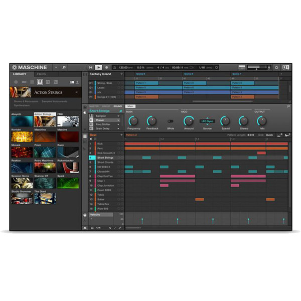Open the Phaser plugin dropdown arrow

(118, 120)
